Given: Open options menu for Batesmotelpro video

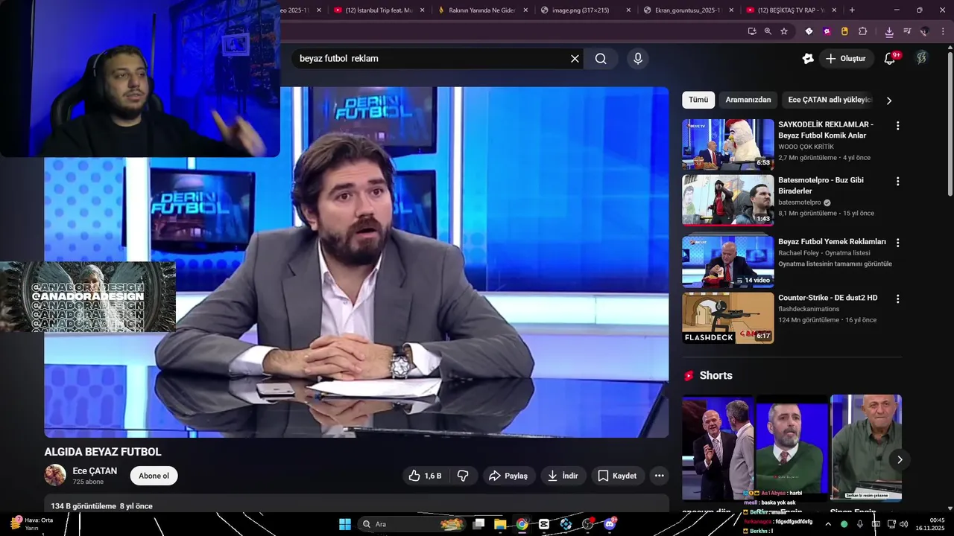Looking at the screenshot, I should [x=897, y=181].
